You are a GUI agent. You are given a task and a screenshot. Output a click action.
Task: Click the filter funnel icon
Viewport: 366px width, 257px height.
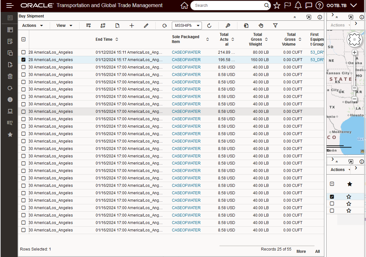(x=275, y=26)
